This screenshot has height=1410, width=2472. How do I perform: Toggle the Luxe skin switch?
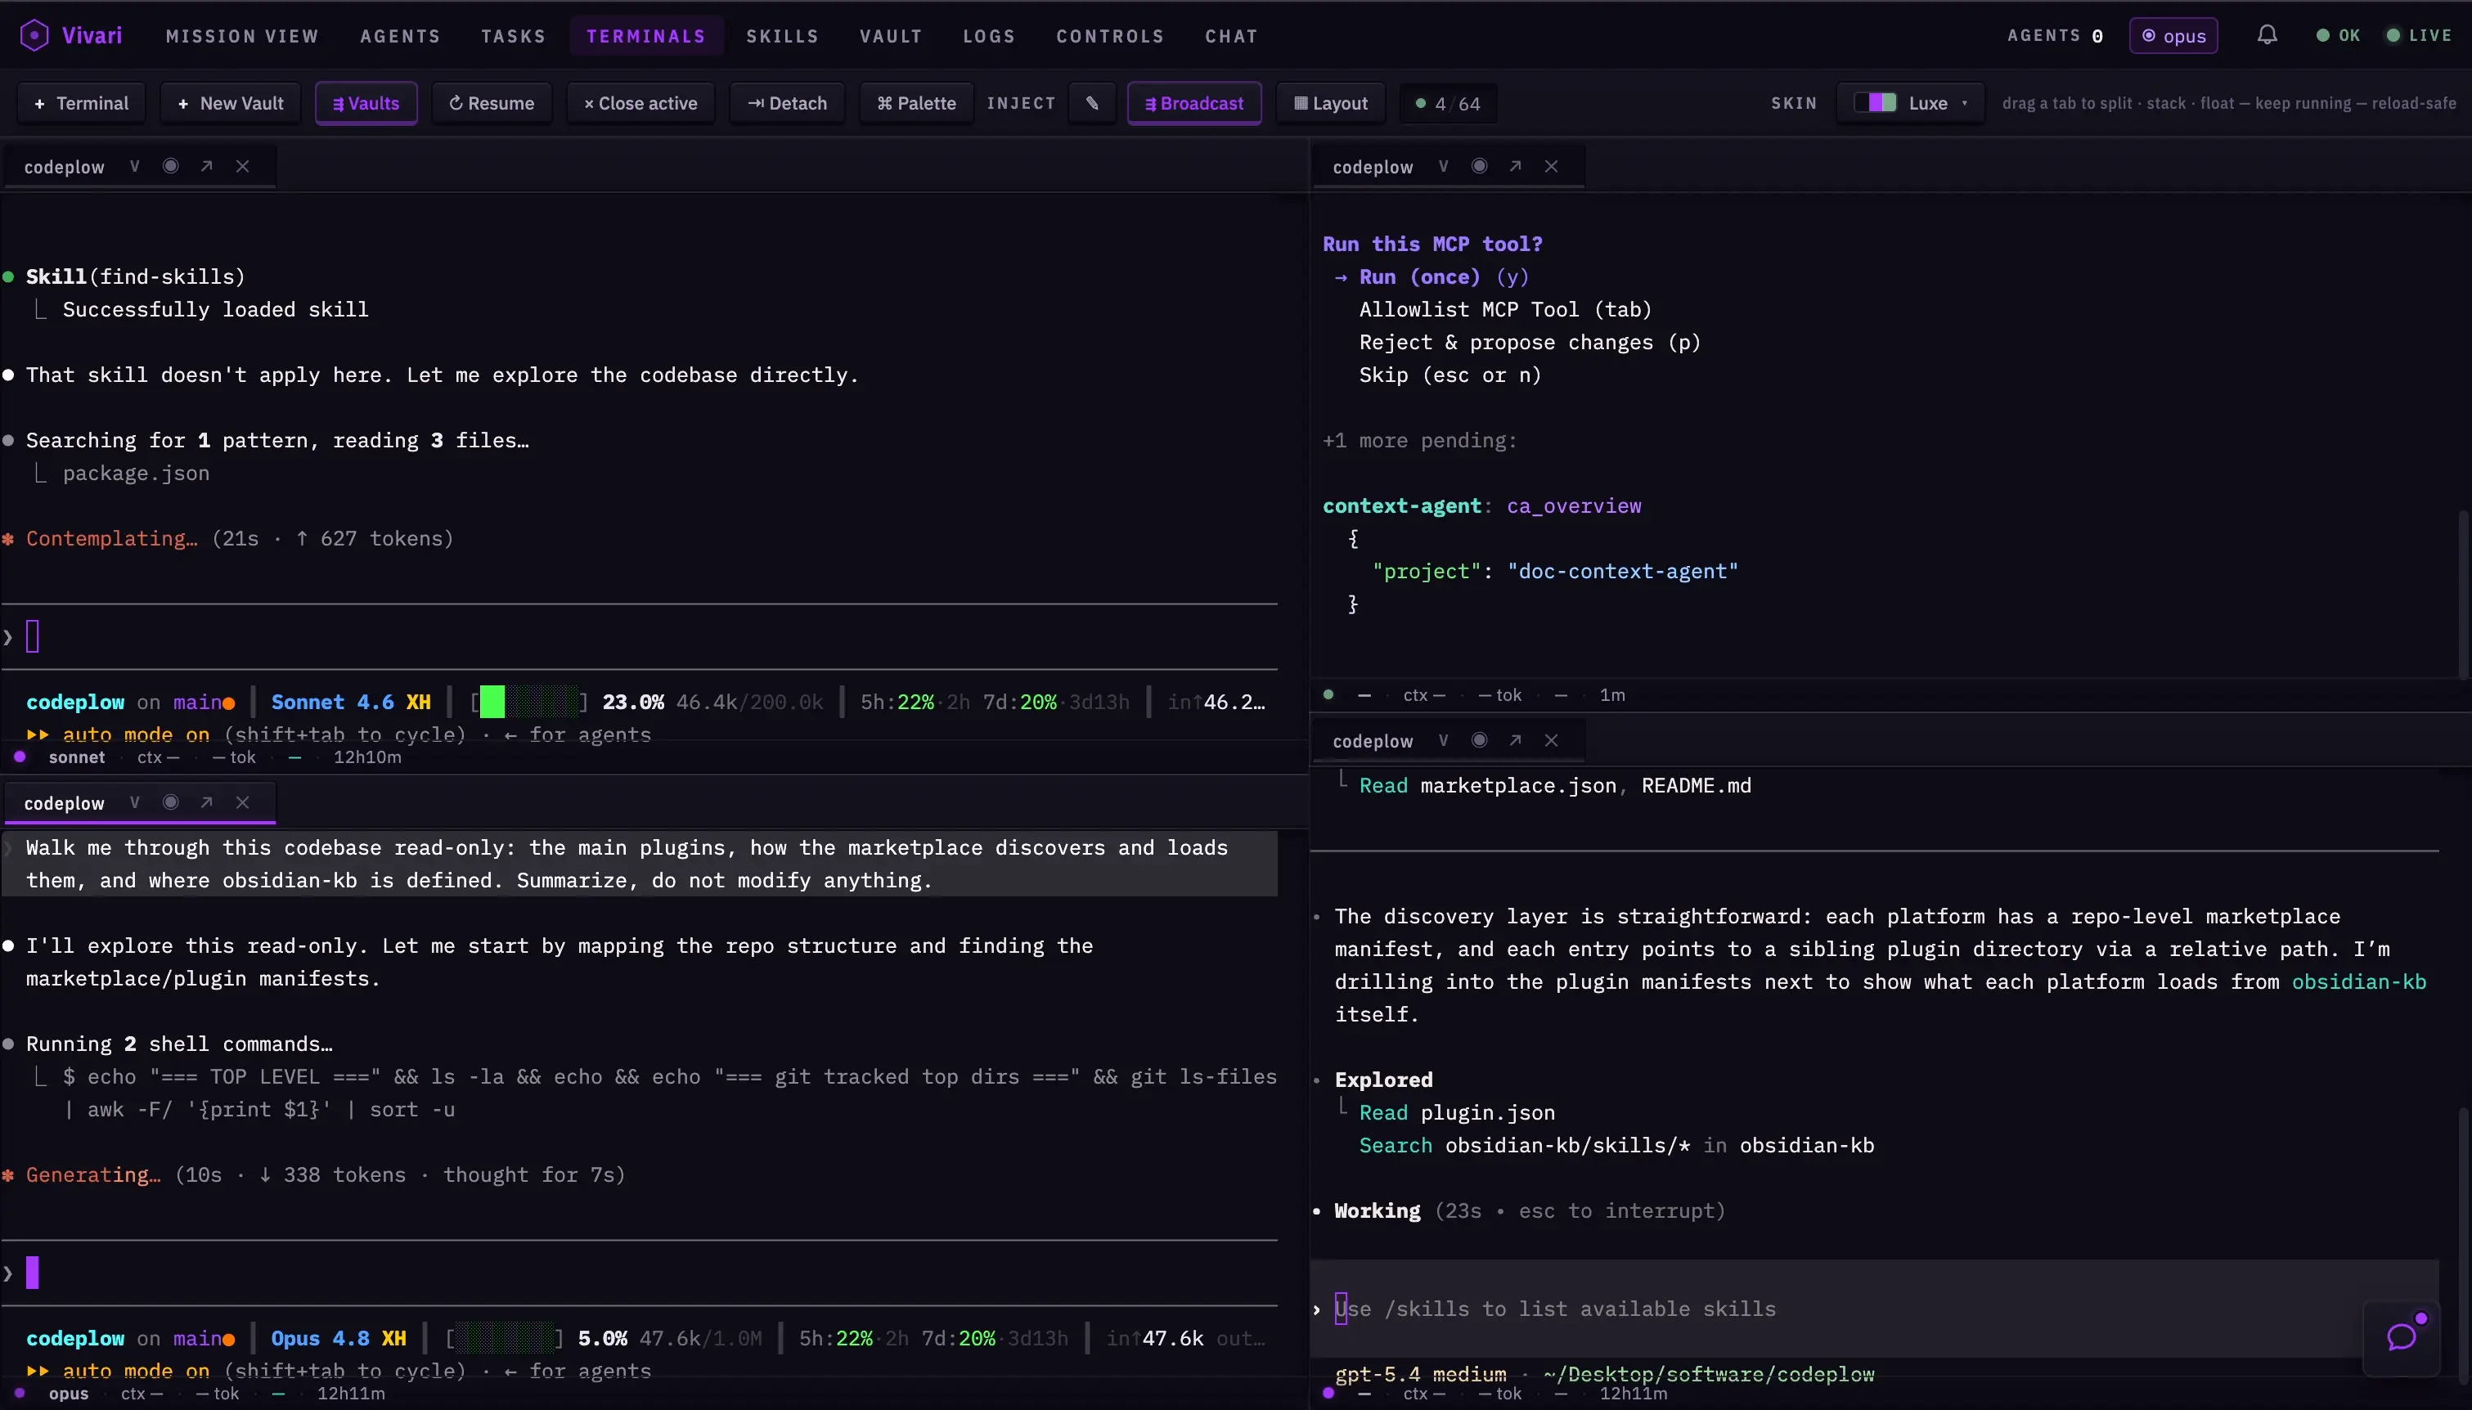pyautogui.click(x=1876, y=103)
